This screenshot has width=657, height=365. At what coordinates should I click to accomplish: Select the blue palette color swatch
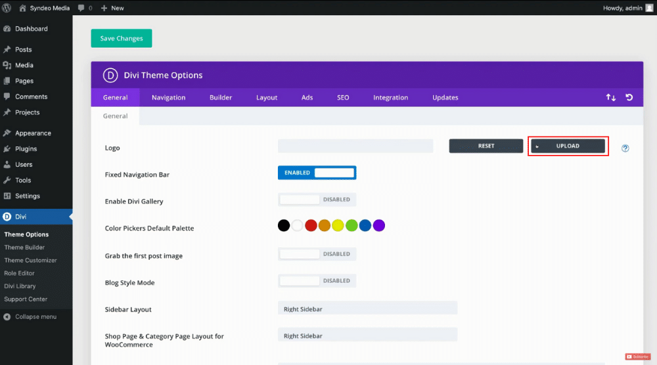point(365,226)
